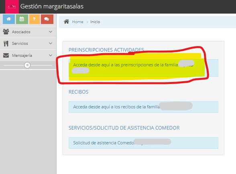Open the Mensajería menu item
The image size is (236, 174).
pyautogui.click(x=22, y=56)
